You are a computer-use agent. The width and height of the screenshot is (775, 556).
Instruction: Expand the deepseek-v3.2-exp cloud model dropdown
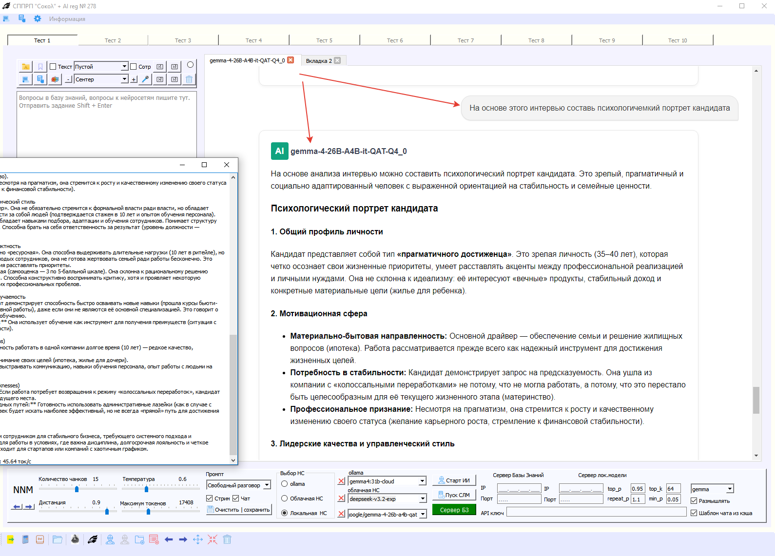(423, 499)
